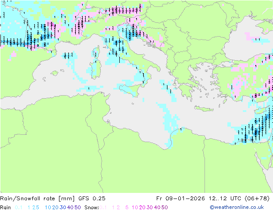Pick the Snow legend value 20

click(142, 208)
